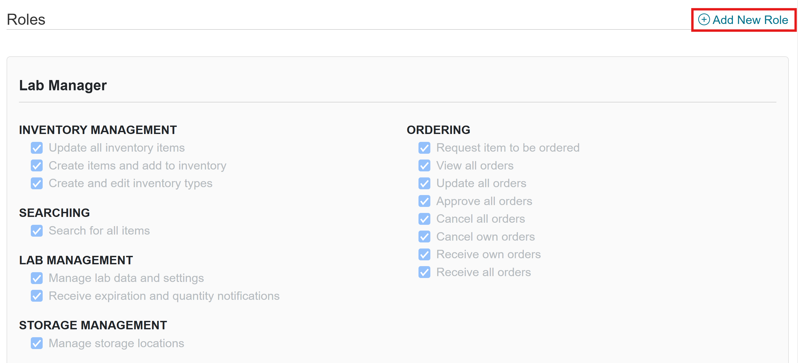The image size is (798, 363).
Task: Disable Approve all orders permission
Action: click(424, 201)
